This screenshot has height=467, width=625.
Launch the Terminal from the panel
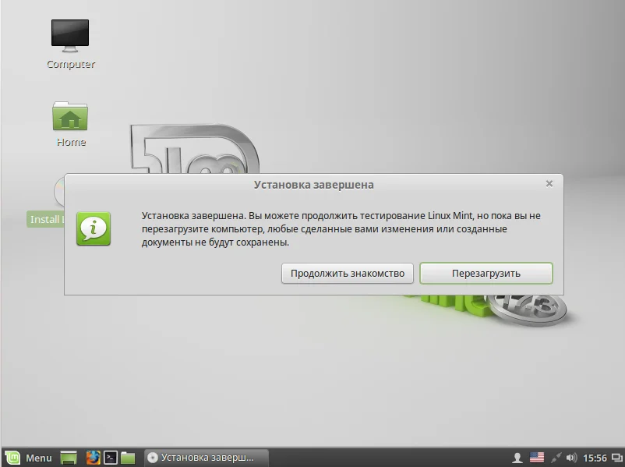[111, 458]
